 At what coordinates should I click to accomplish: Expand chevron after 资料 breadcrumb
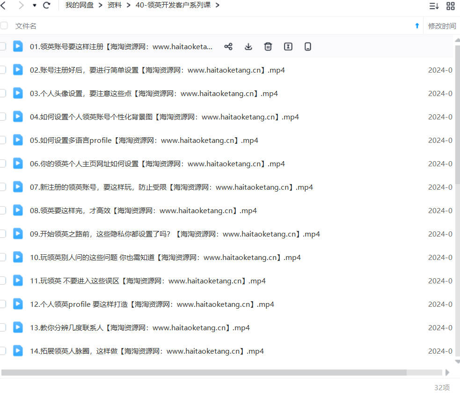tap(129, 5)
